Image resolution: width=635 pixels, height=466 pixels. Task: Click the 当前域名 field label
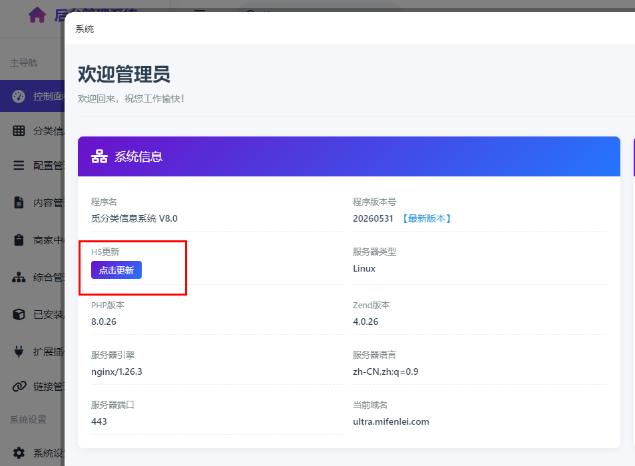(x=370, y=405)
